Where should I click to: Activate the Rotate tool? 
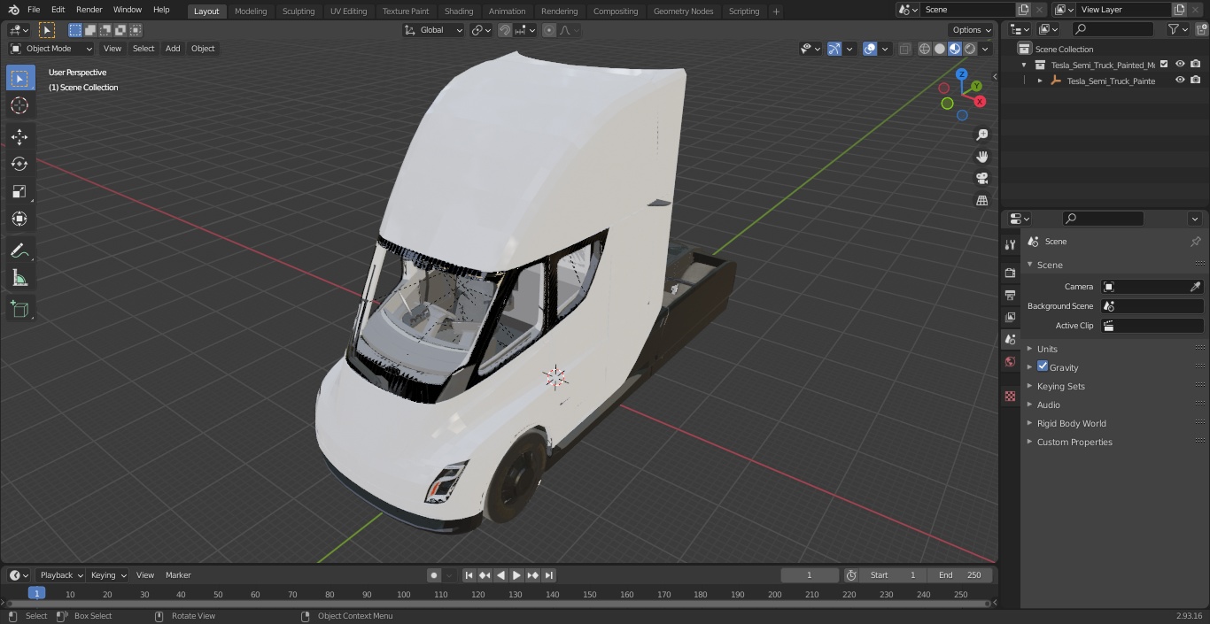[19, 164]
